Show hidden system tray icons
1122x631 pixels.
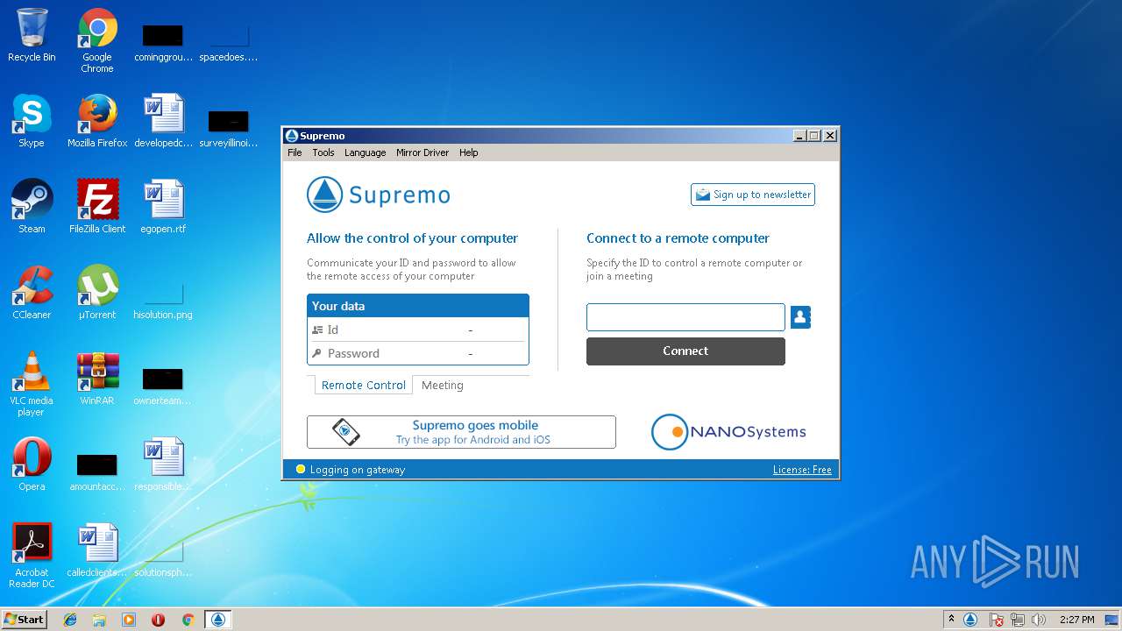[951, 620]
